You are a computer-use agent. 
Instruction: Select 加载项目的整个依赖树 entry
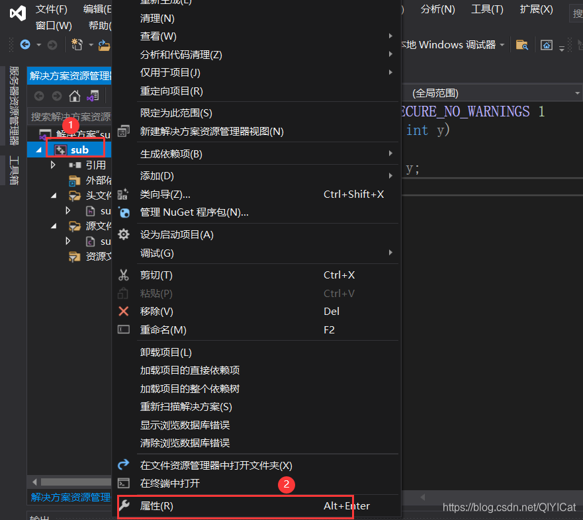tap(257, 389)
